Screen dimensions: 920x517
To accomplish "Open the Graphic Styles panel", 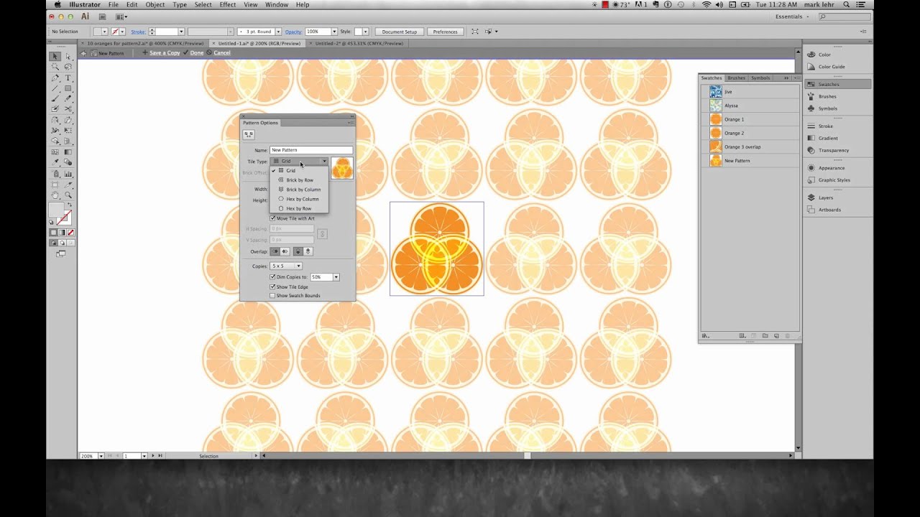I will pos(834,180).
